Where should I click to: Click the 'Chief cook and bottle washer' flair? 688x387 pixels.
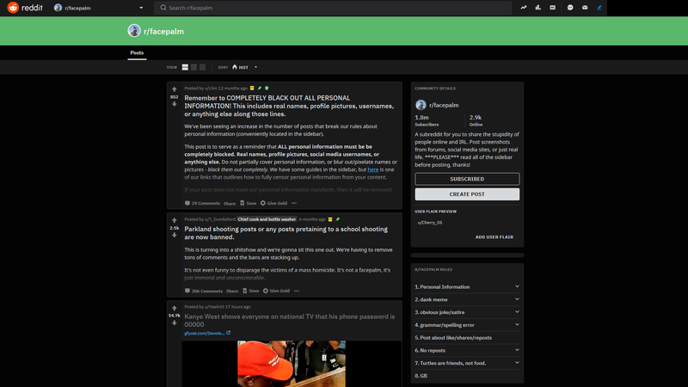point(267,219)
